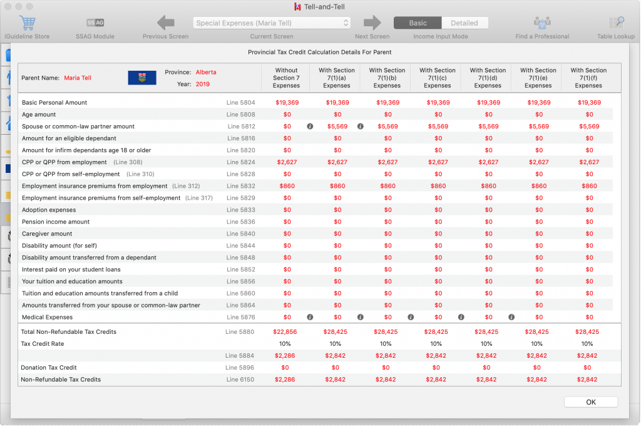Show Medical Expenses info, 7(1)(b) column
The width and height of the screenshot is (641, 426).
[411, 317]
